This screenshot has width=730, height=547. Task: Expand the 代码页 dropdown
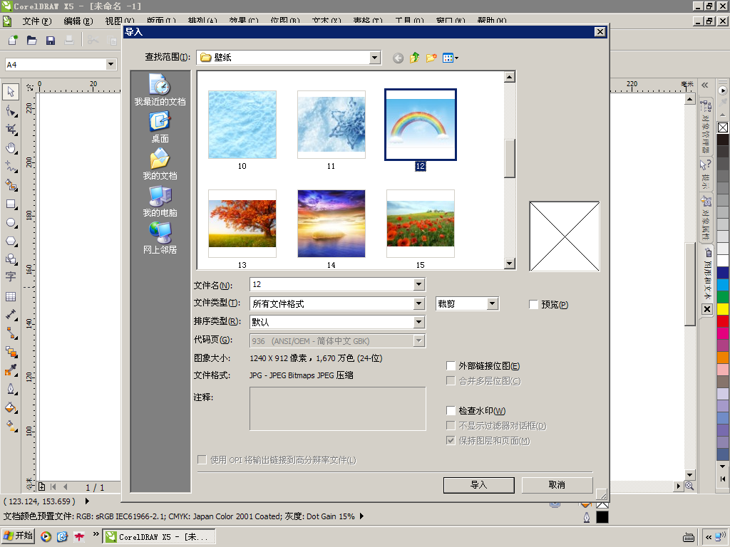(419, 341)
